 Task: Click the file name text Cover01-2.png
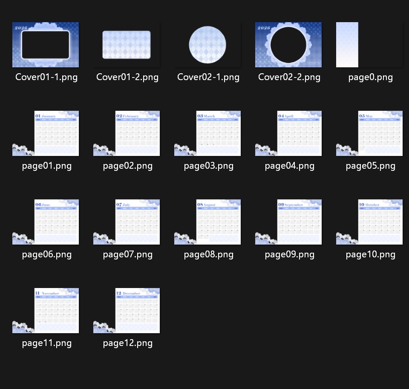point(127,77)
